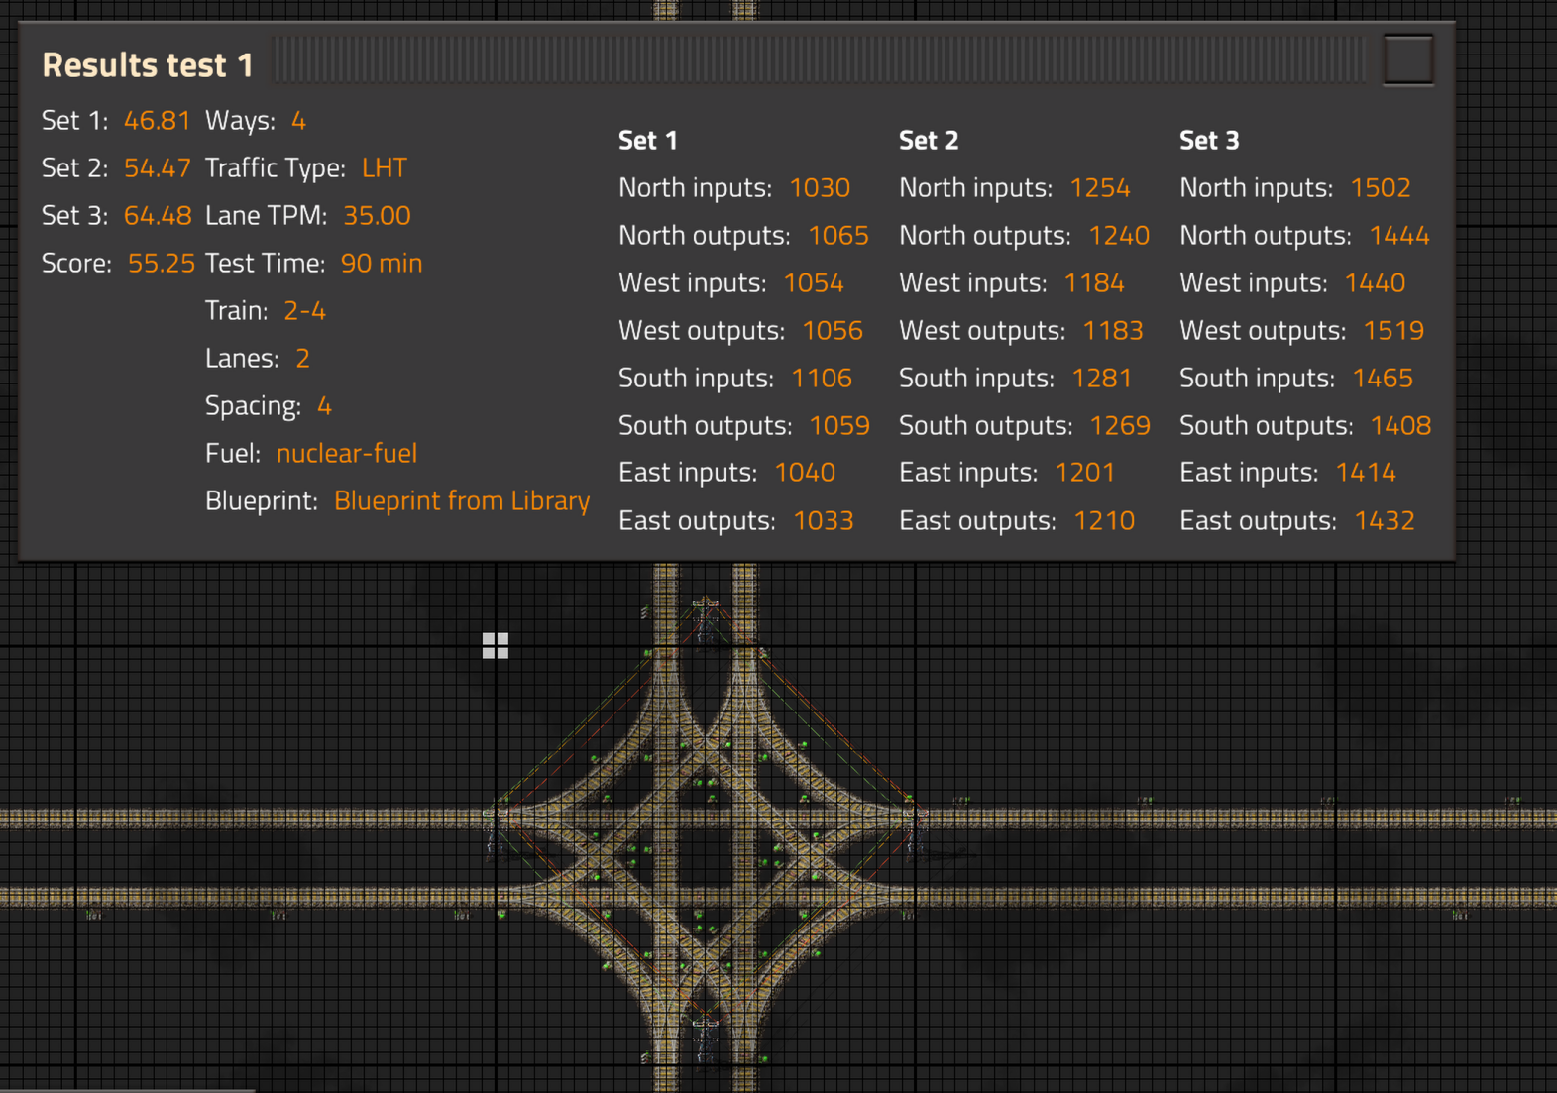This screenshot has height=1093, width=1557.
Task: Select the Set 1 column heading
Action: [648, 140]
